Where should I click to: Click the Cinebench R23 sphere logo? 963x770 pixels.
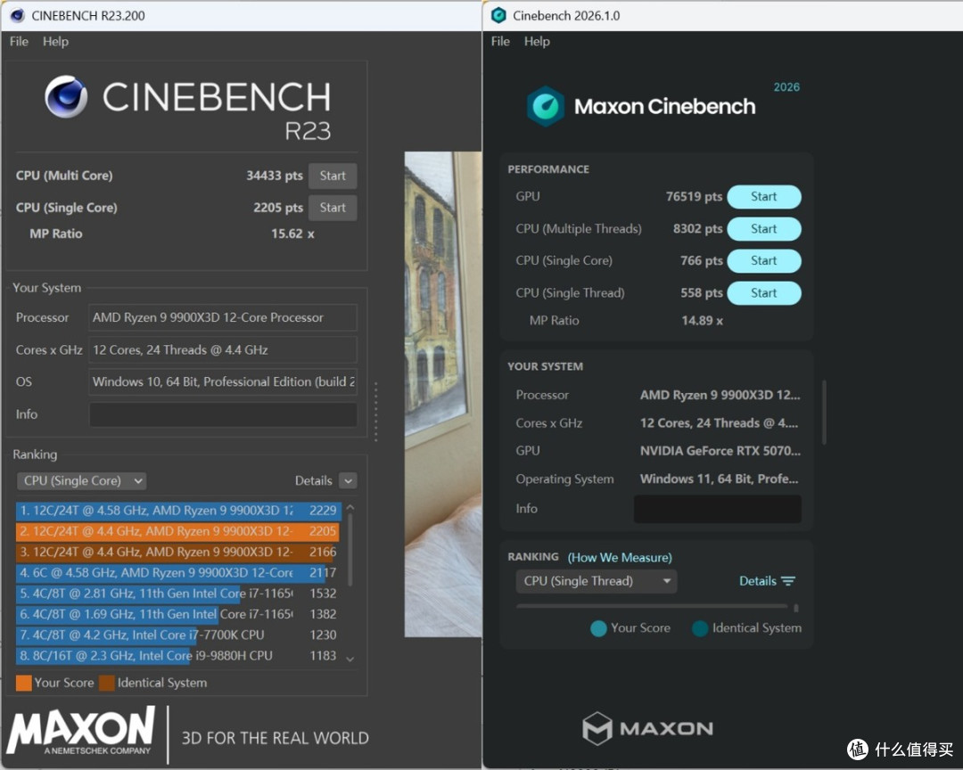[x=66, y=96]
